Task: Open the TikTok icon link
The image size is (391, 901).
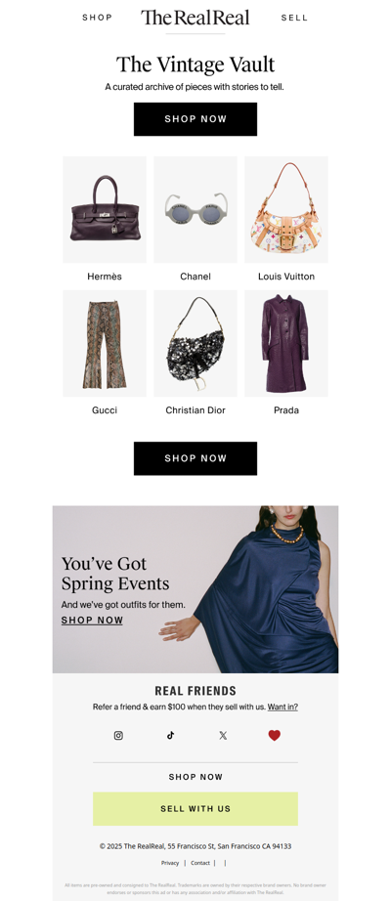Action: (170, 736)
